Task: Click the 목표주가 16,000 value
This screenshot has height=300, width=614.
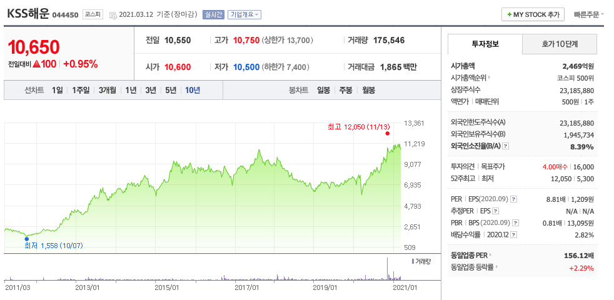Action: point(583,167)
